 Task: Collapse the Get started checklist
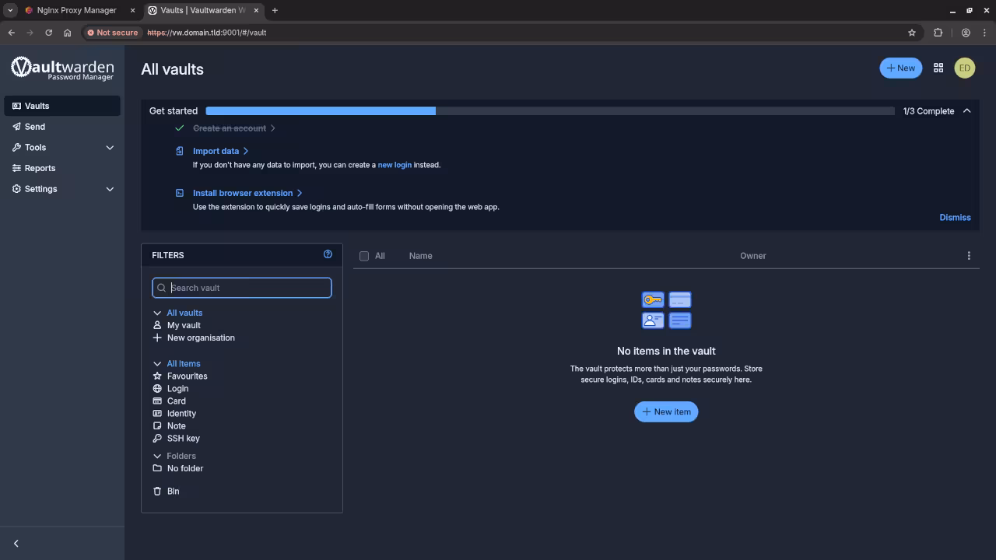point(967,110)
